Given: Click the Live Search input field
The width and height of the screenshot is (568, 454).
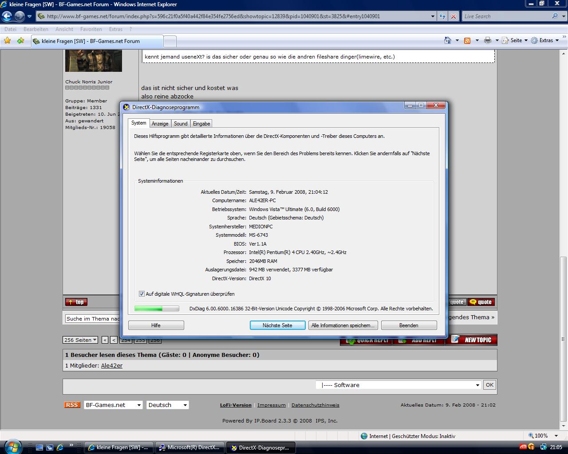Looking at the screenshot, I should [506, 16].
